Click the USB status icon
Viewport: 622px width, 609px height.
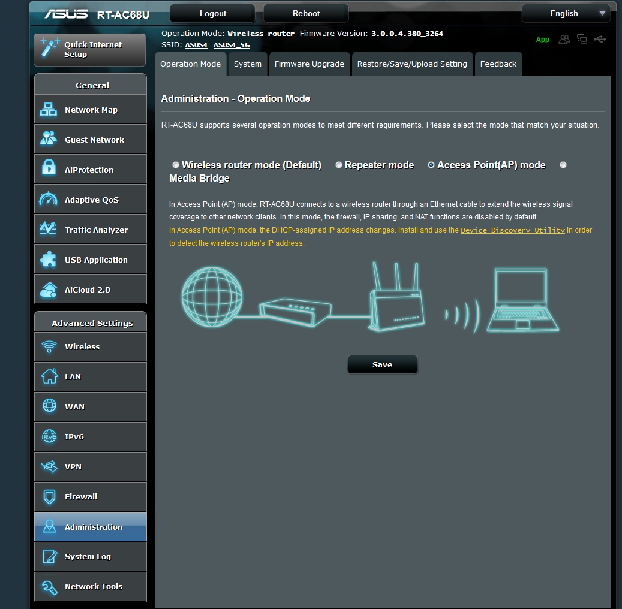click(x=600, y=39)
